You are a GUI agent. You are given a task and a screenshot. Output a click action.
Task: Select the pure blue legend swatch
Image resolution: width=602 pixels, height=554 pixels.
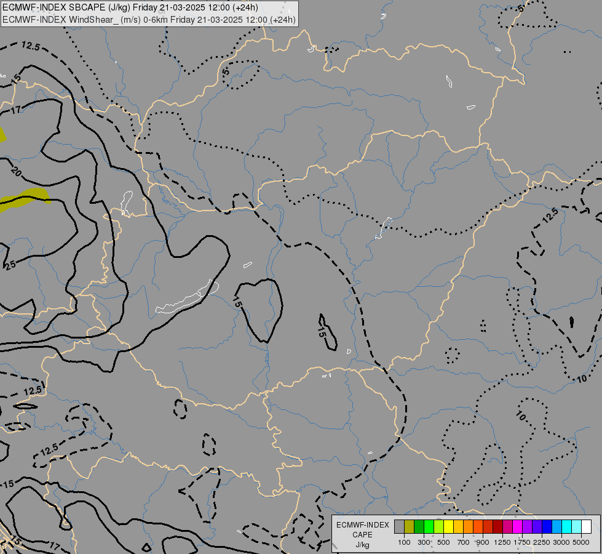547,526
